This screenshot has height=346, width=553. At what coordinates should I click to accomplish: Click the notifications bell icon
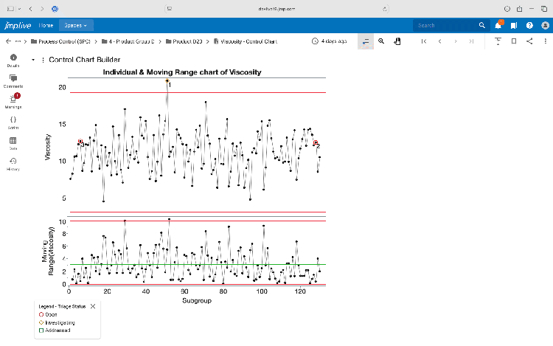[x=498, y=25]
